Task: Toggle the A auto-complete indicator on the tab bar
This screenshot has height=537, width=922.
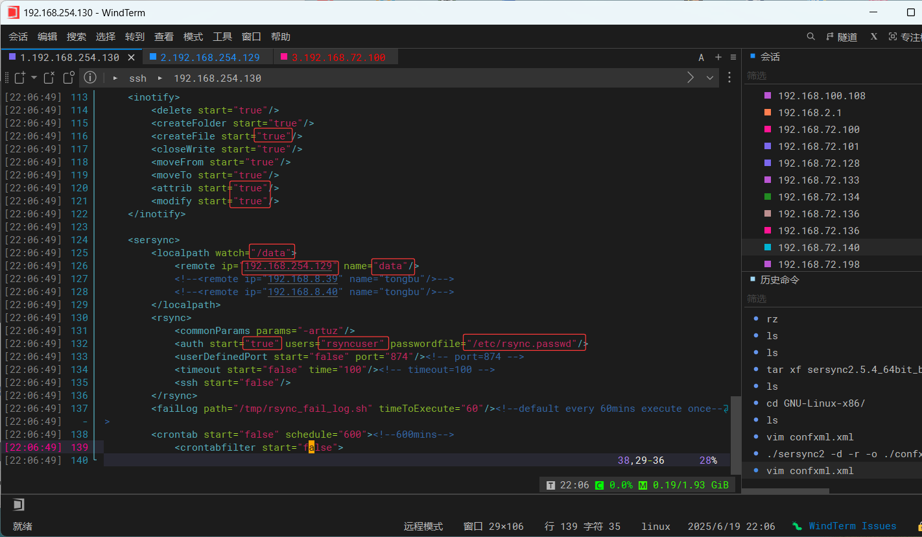Action: coord(701,57)
